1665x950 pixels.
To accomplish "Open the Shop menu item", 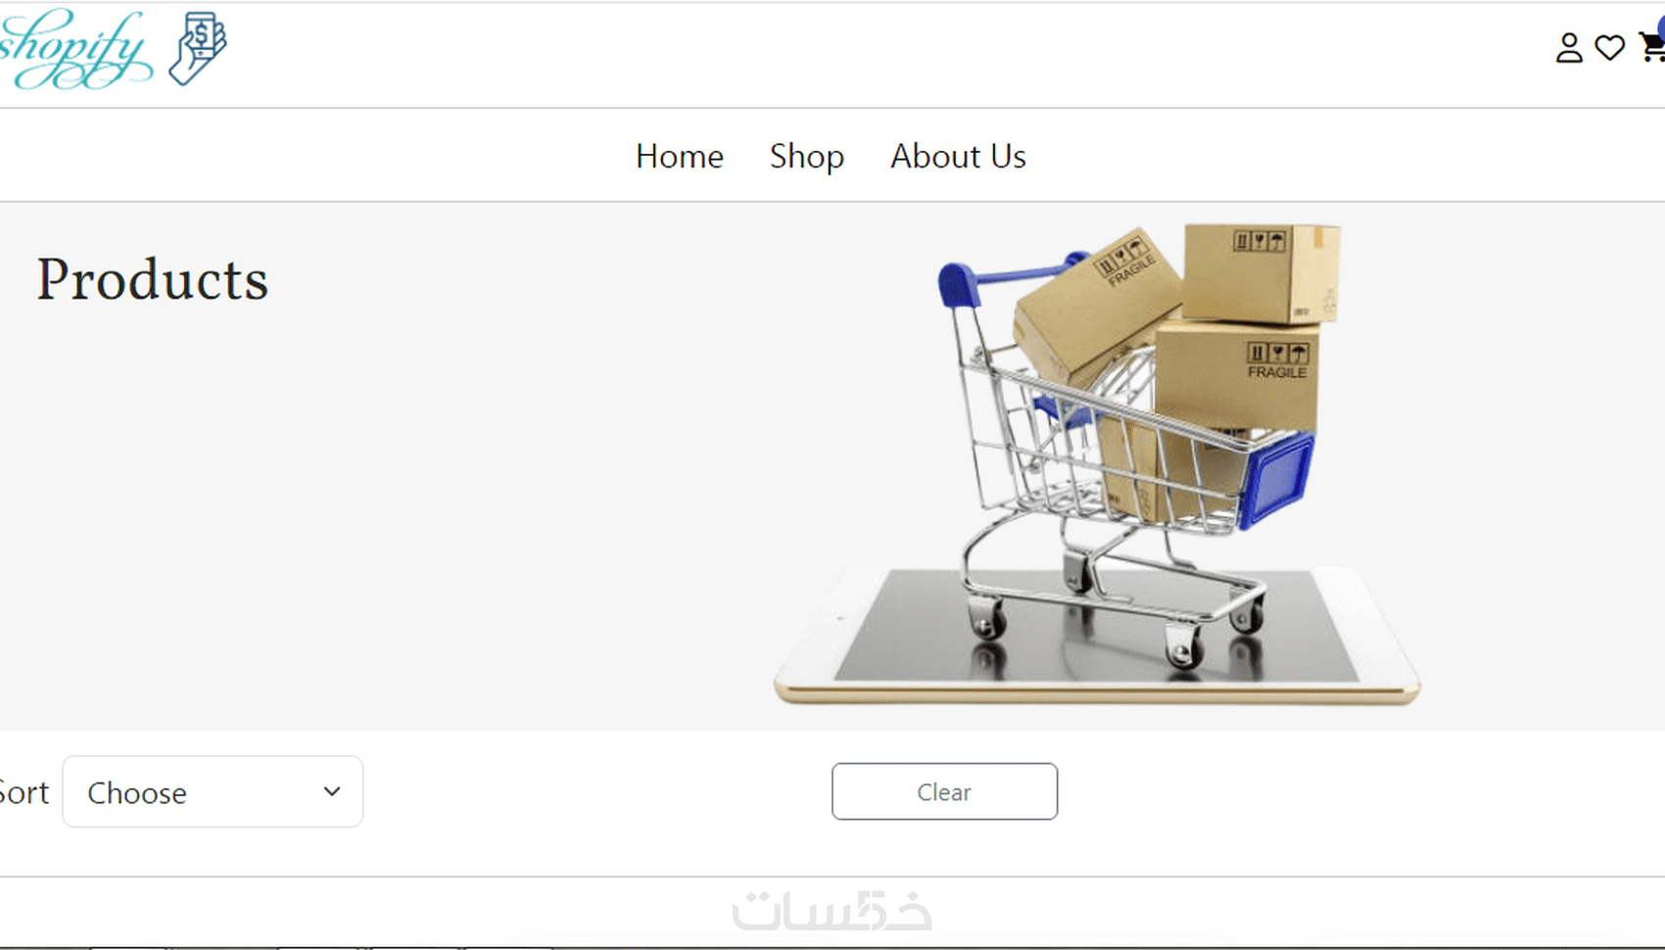I will 806,157.
